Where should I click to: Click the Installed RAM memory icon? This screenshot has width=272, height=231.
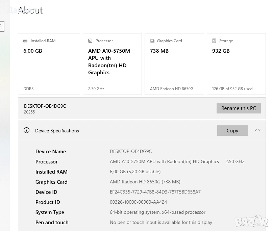[25, 41]
